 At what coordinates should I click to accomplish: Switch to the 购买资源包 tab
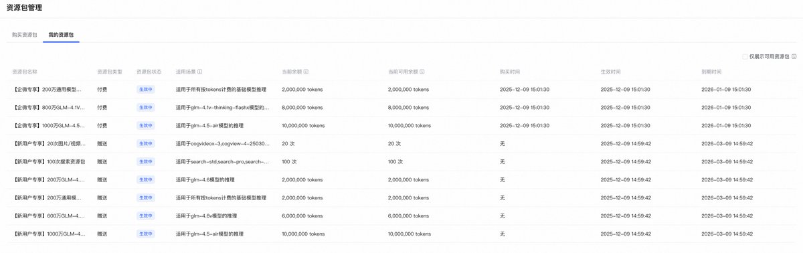[x=24, y=34]
